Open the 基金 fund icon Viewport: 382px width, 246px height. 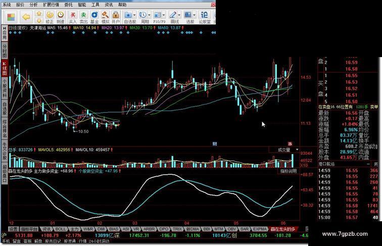94,15
